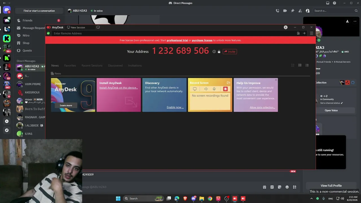This screenshot has height=203, width=361.
Task: Open pinned messages icon in Discord header
Action: pyautogui.click(x=292, y=11)
